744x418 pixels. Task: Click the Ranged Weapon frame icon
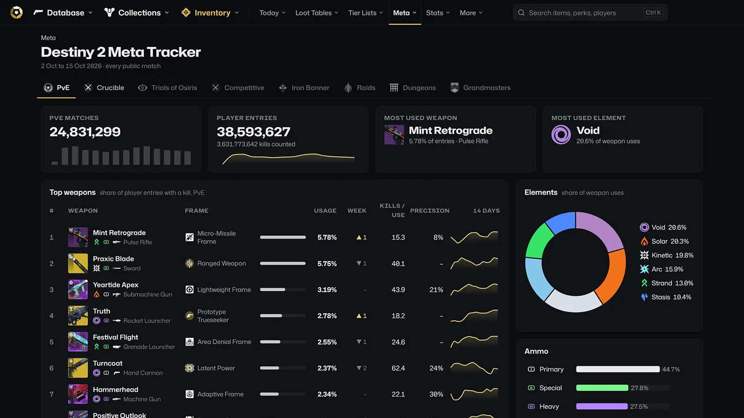click(189, 263)
